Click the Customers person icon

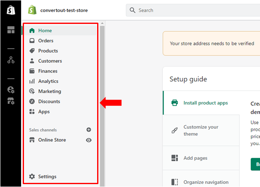tap(32, 61)
